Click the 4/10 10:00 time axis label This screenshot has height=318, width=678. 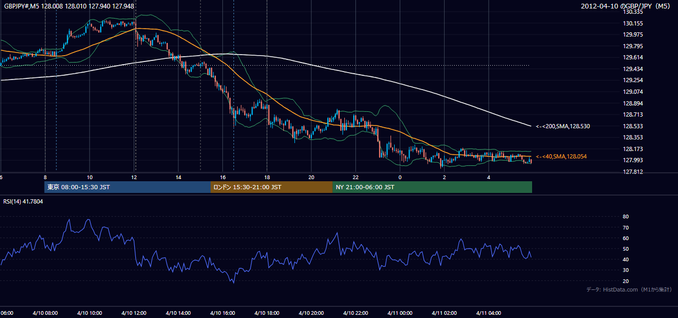[89, 313]
